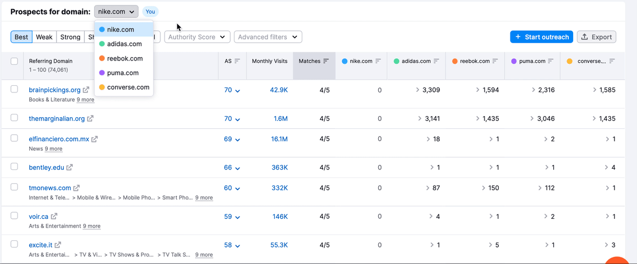
Task: Choose reebok.com in the domain dropdown list
Action: click(x=124, y=58)
